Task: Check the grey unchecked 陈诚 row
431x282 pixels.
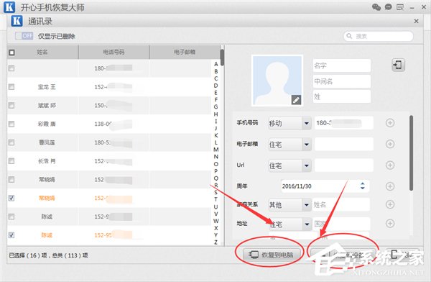Action: coord(11,217)
